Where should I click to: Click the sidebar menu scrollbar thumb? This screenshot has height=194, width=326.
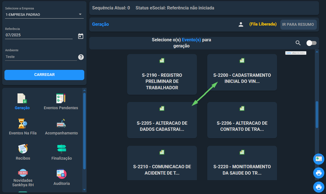point(84,131)
